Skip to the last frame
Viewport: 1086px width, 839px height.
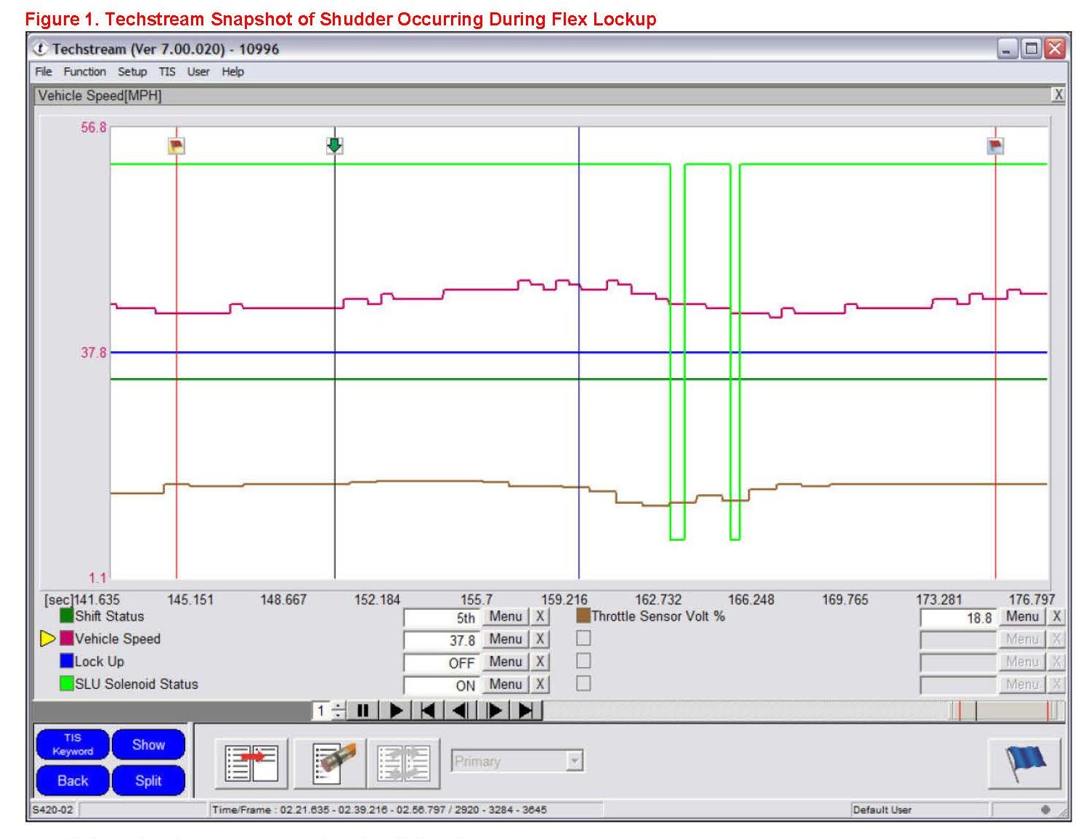527,711
